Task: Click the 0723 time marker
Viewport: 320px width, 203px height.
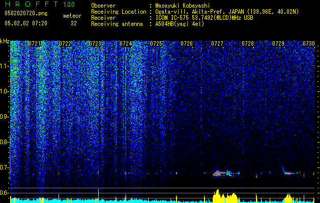Action: (95, 44)
